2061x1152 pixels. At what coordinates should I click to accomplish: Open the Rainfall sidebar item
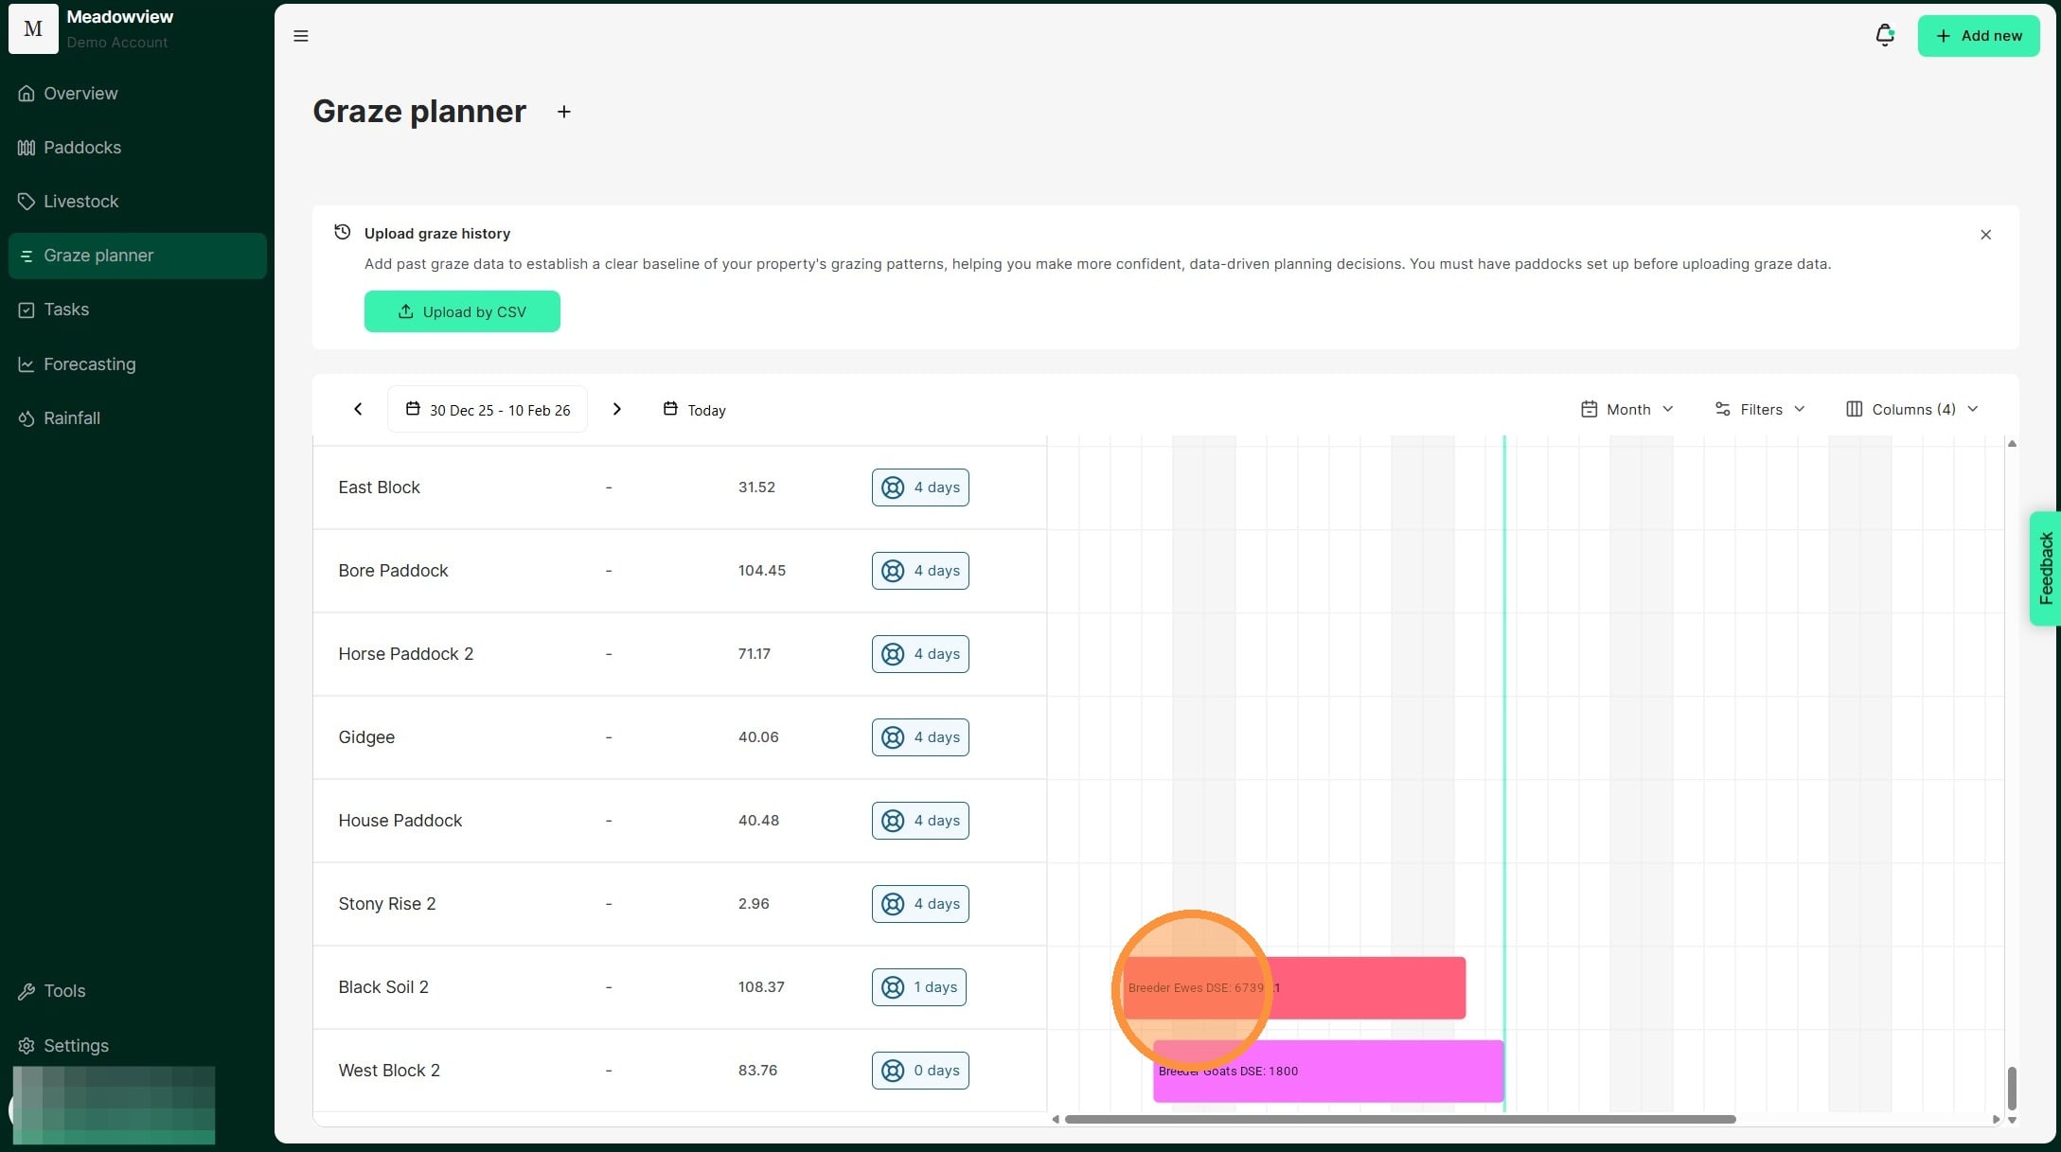(x=71, y=418)
